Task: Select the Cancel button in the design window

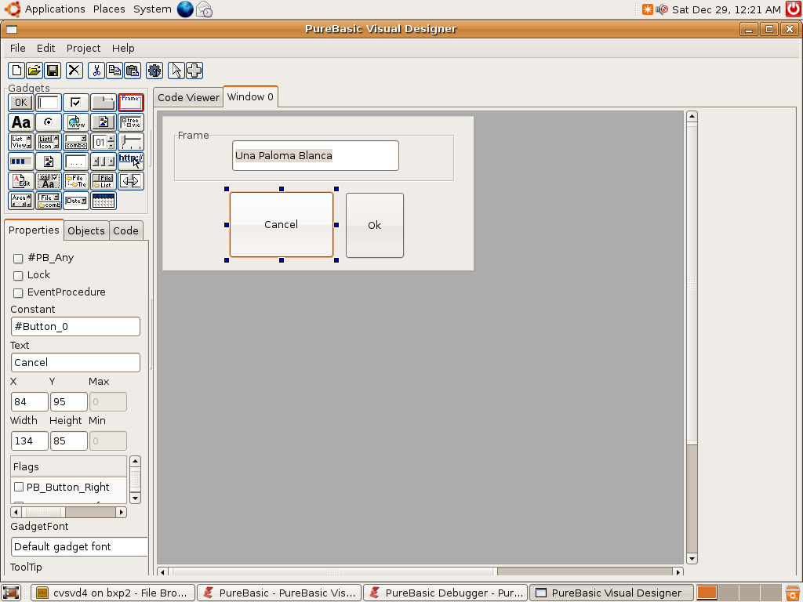Action: pyautogui.click(x=282, y=224)
